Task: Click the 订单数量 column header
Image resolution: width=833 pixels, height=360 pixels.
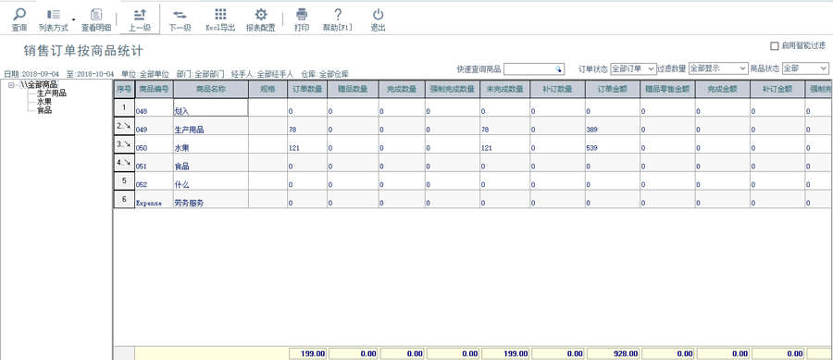Action: tap(307, 89)
